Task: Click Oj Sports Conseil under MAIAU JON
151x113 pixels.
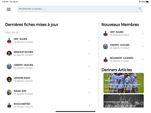Action: [23, 94]
